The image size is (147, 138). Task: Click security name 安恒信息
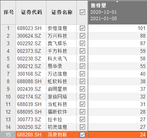pos(57,28)
